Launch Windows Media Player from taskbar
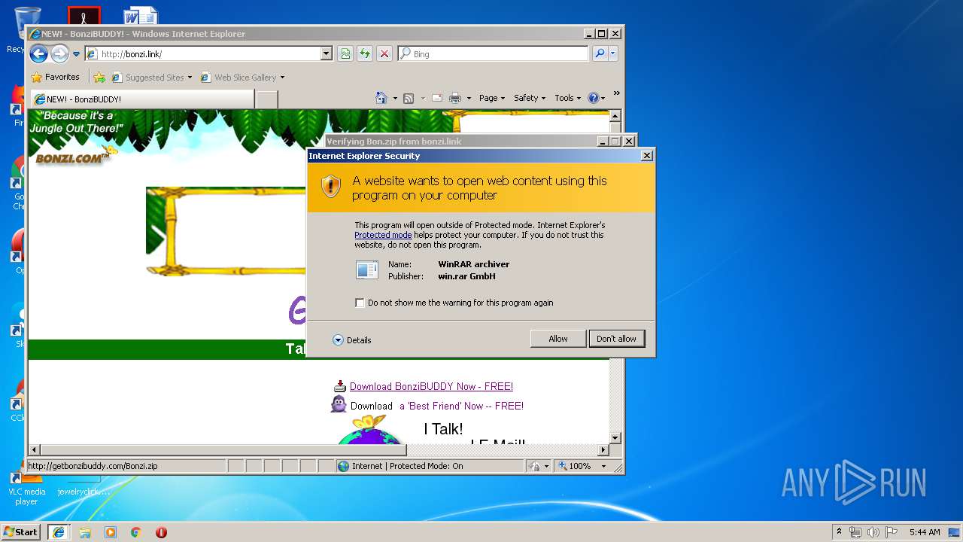This screenshot has height=542, width=963. click(x=111, y=532)
